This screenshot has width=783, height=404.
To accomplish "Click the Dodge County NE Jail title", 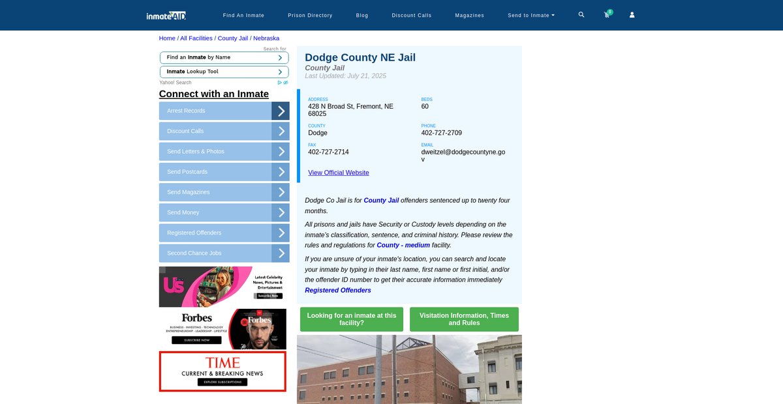I will coord(360,57).
